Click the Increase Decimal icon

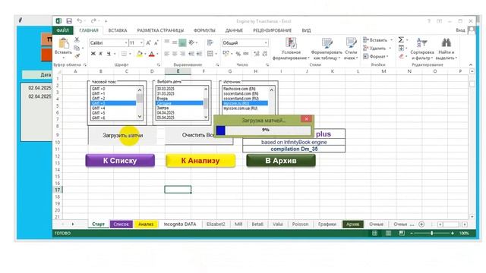pyautogui.click(x=257, y=54)
